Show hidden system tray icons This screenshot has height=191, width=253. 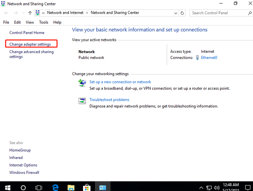click(201, 188)
